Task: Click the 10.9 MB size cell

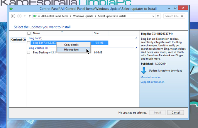Action: point(99,43)
